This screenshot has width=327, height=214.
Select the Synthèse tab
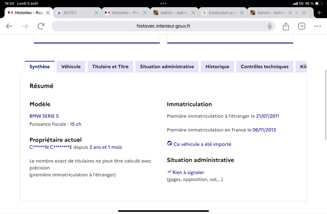(39, 66)
